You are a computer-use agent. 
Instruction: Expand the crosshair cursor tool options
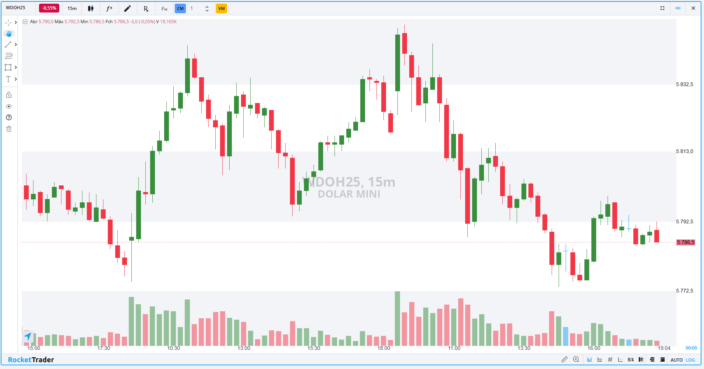(15, 22)
